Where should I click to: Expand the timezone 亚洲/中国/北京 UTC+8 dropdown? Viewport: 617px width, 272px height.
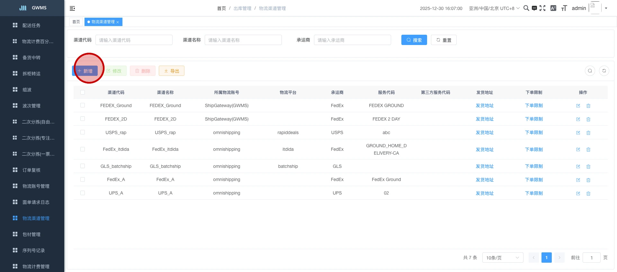(494, 8)
